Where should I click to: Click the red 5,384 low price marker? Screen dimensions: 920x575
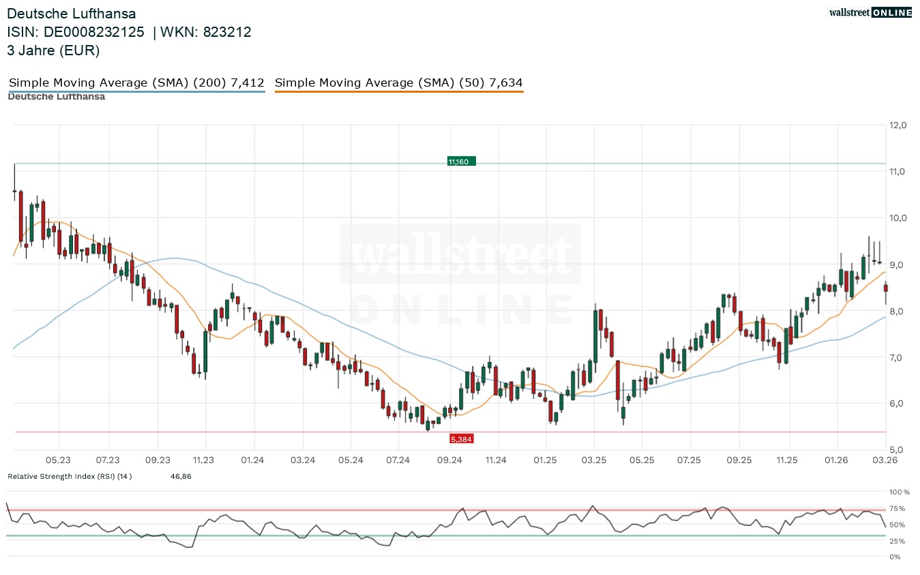pyautogui.click(x=461, y=439)
